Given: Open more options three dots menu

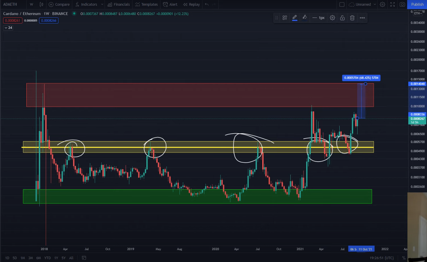Looking at the screenshot, I should (362, 18).
